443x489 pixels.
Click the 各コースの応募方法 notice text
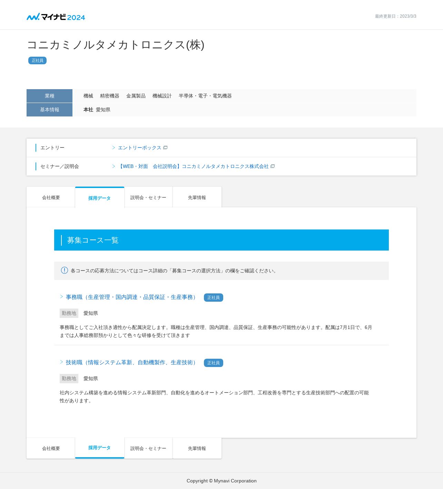pos(174,271)
